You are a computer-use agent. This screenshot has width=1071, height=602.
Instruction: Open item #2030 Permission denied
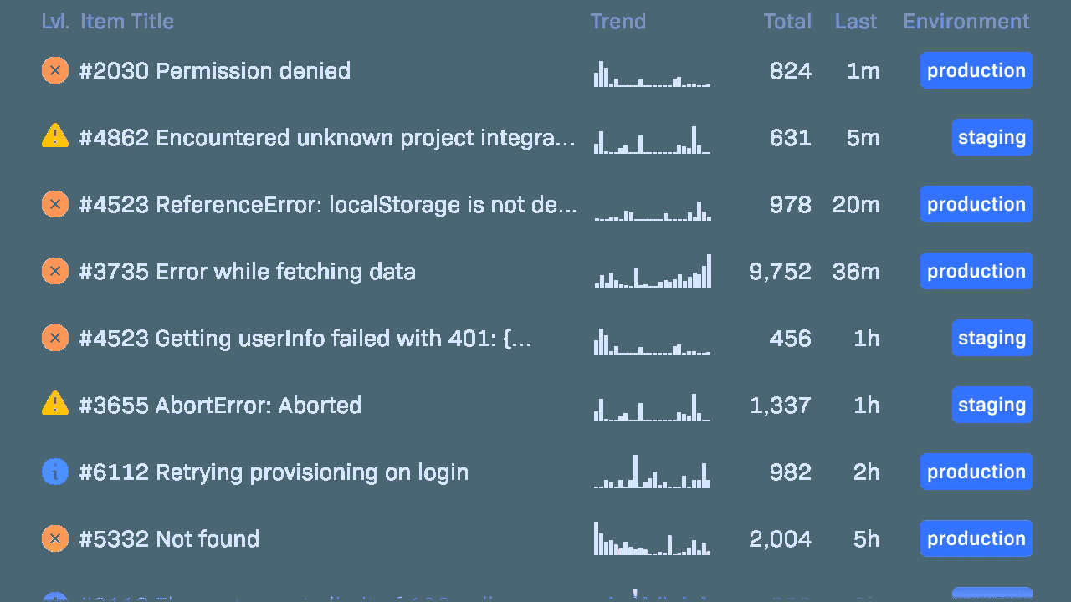[214, 71]
